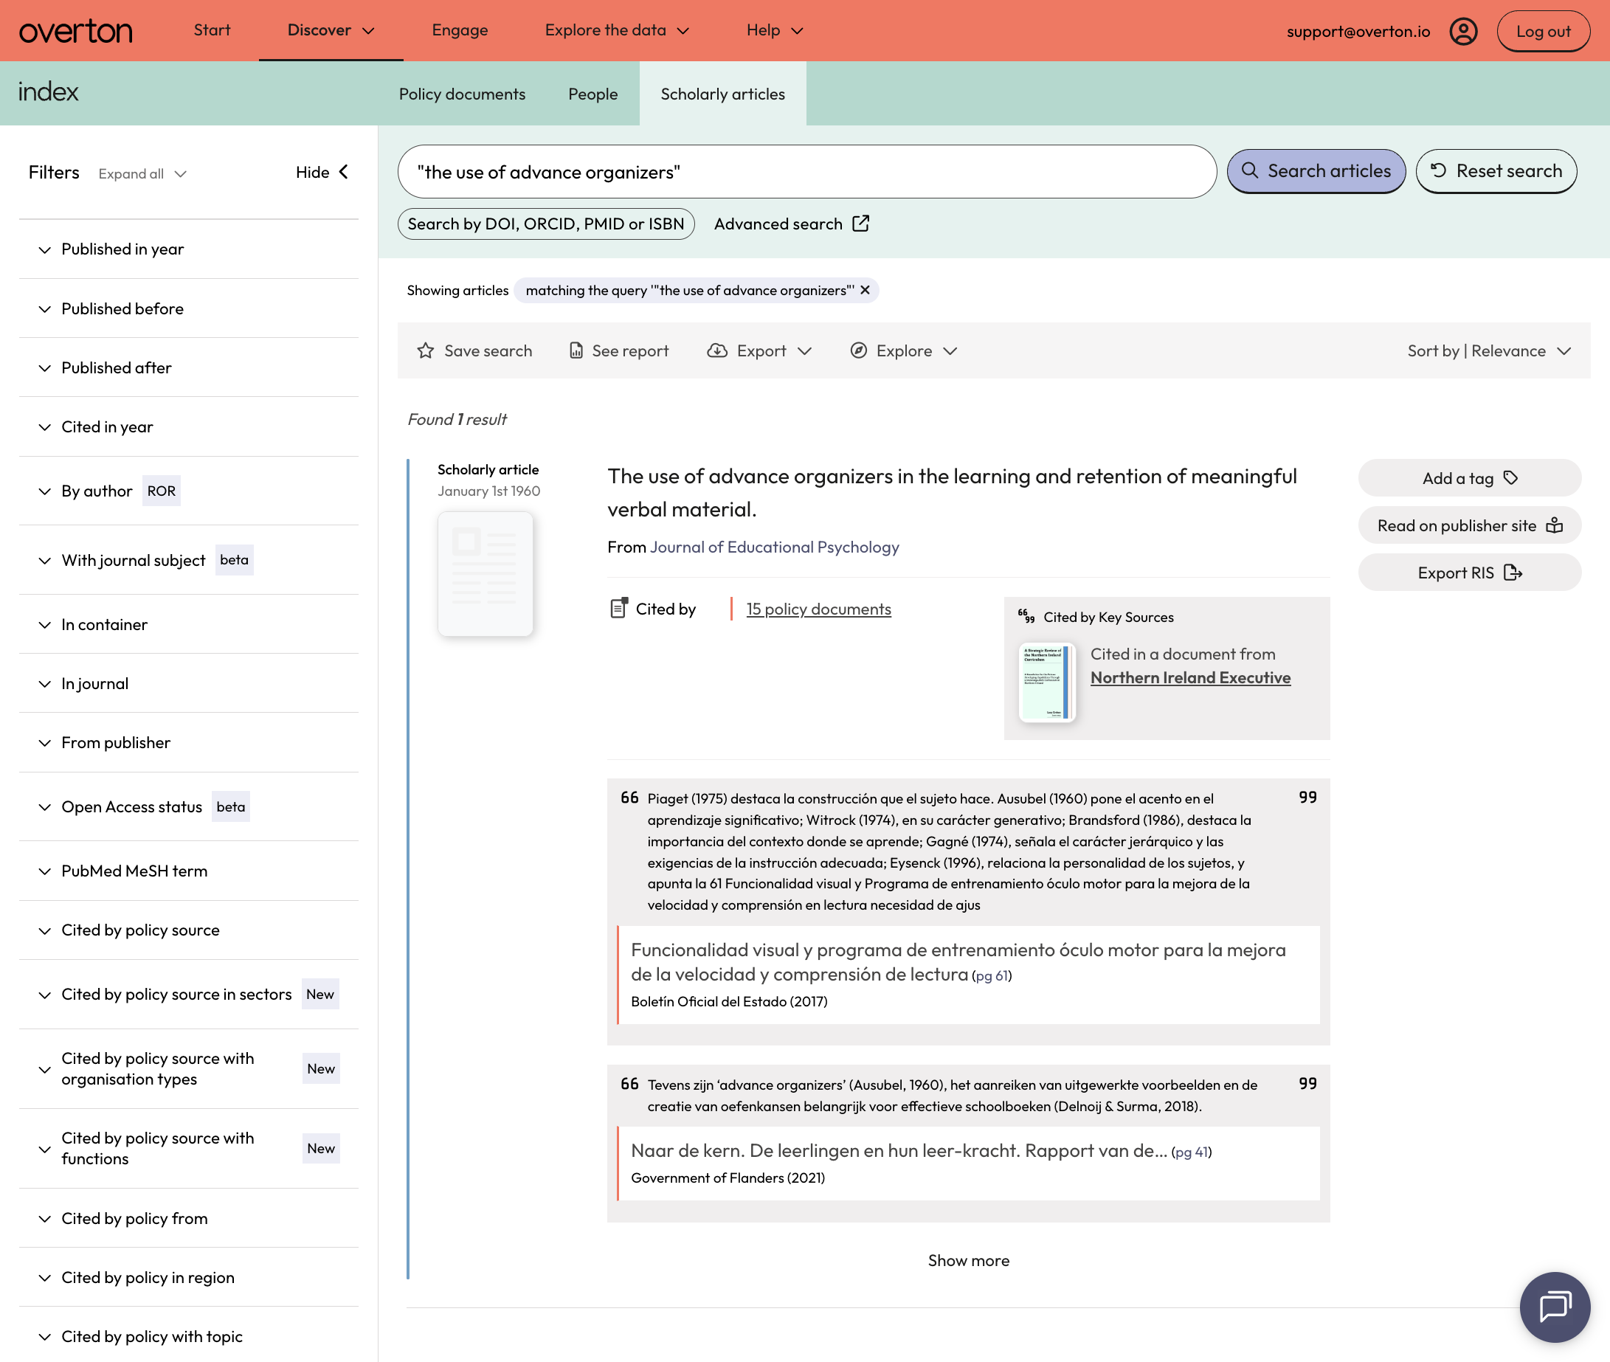The image size is (1610, 1362).
Task: Open the Discover menu
Action: click(331, 30)
